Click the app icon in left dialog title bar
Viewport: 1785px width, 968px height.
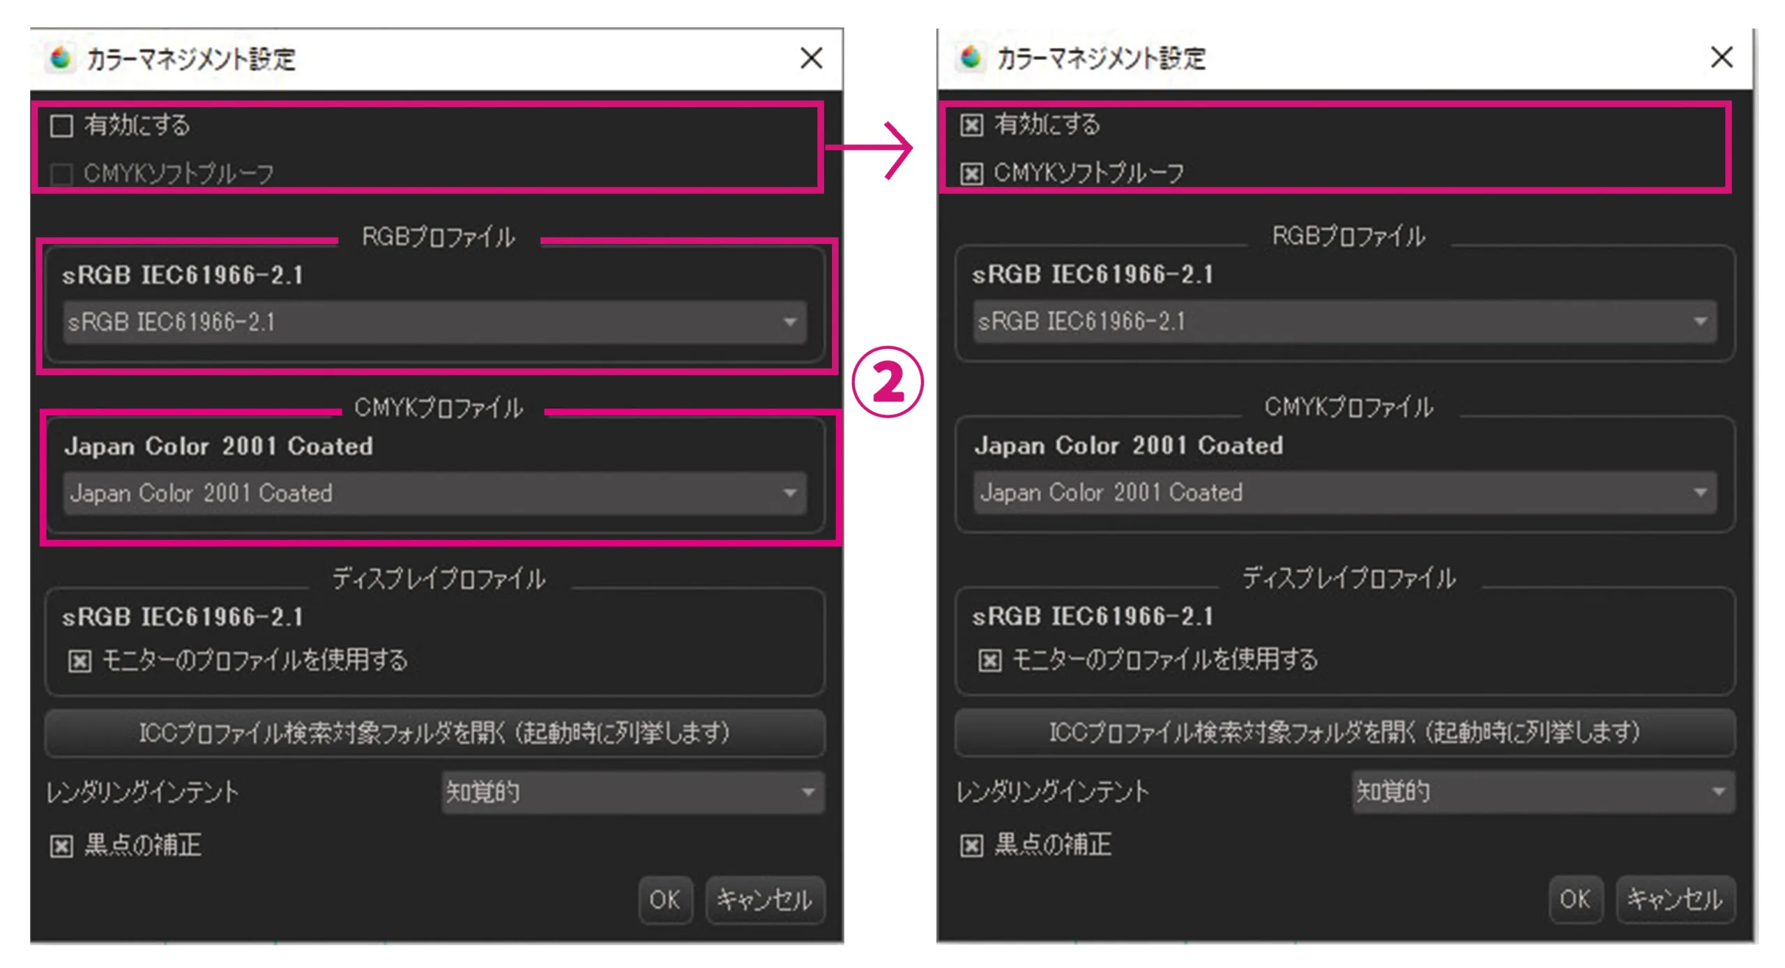pos(61,58)
